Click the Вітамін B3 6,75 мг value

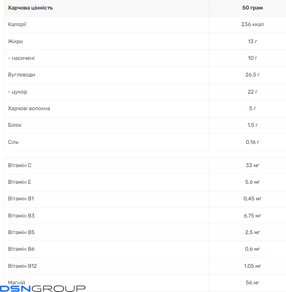point(252,216)
